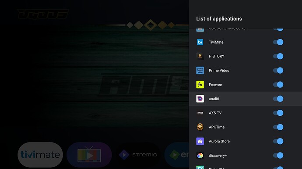Viewport: 302px width, 169px height.
Task: Turn off the Freevee switch
Action: [278, 84]
